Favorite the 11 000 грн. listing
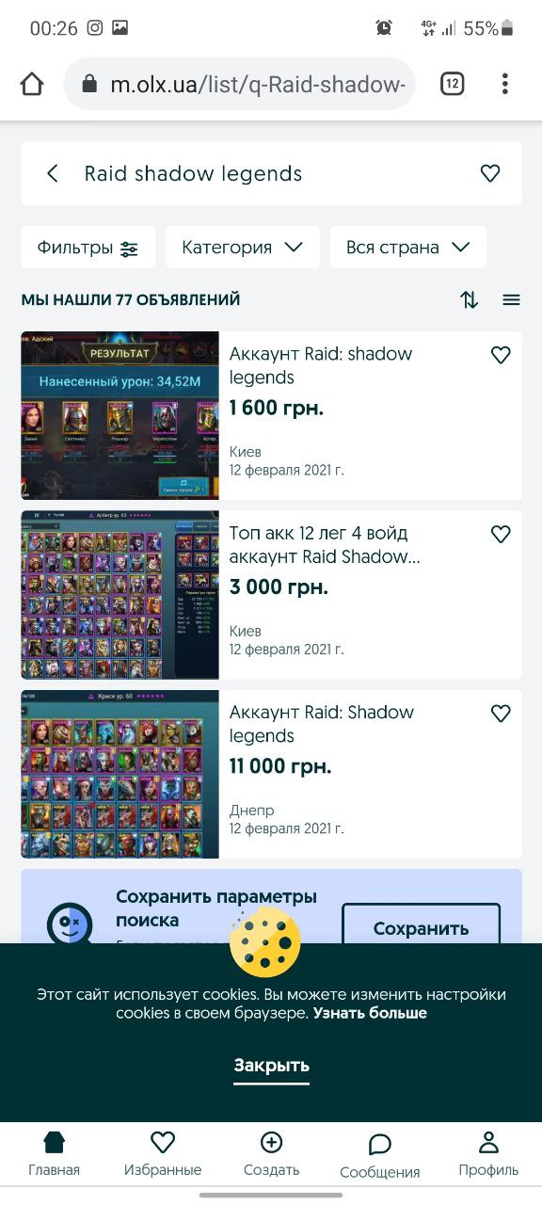542x1205 pixels. click(x=501, y=714)
